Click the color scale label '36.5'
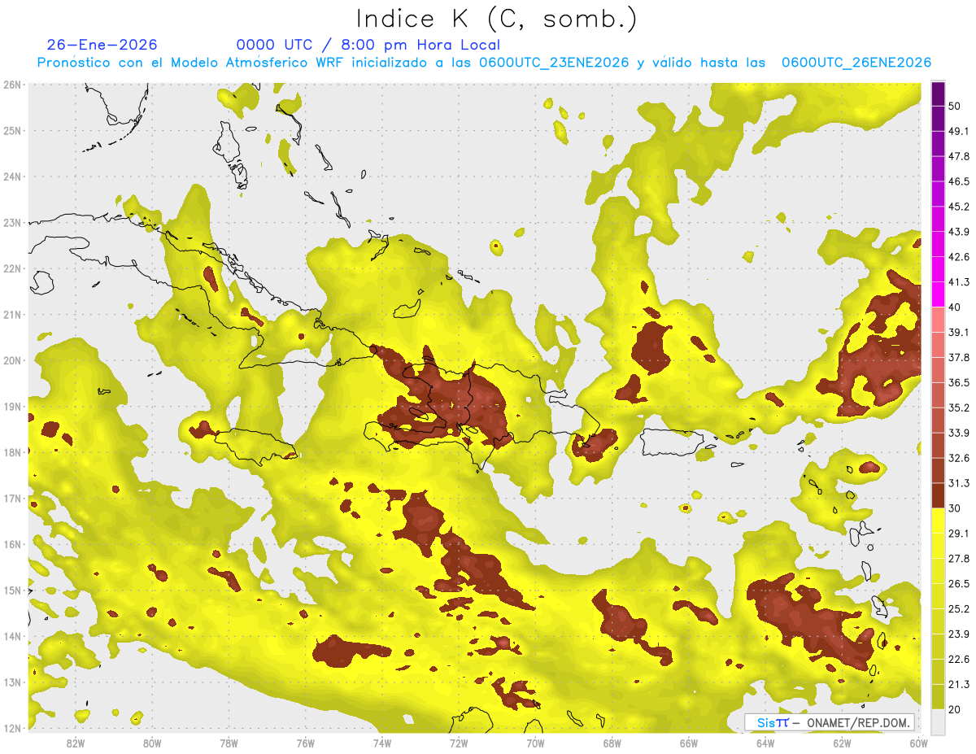 pos(958,382)
